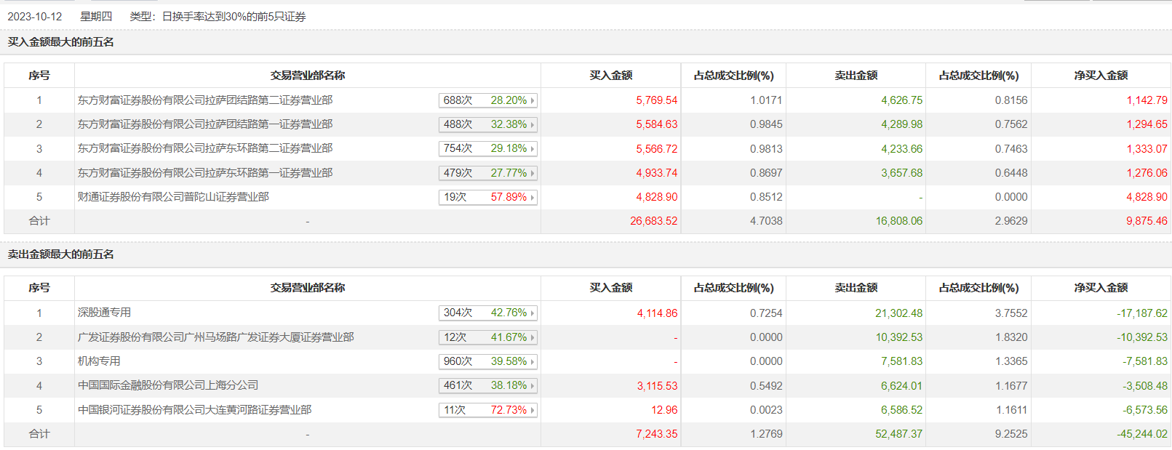Open the 960次 39.58% dropdown for 机构专用
The height and width of the screenshot is (450, 1172).
pyautogui.click(x=487, y=361)
